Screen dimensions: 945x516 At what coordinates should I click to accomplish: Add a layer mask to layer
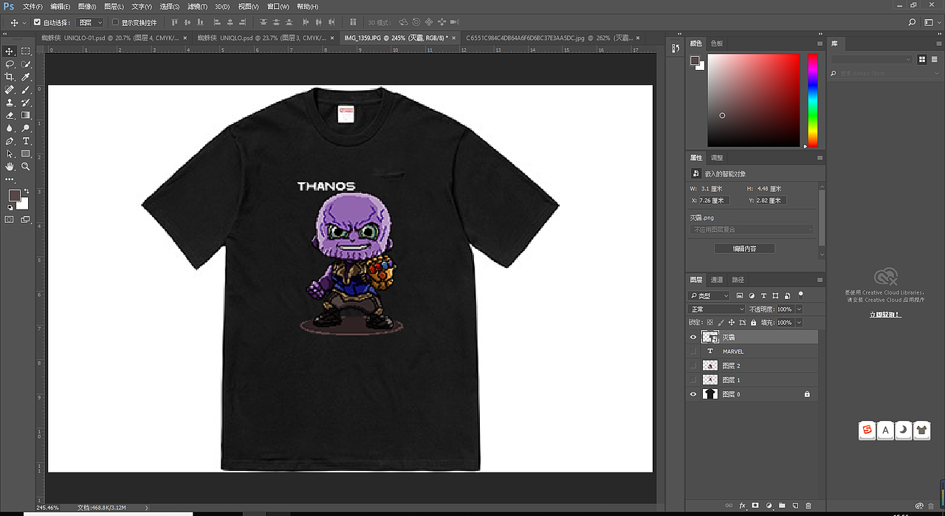point(755,506)
